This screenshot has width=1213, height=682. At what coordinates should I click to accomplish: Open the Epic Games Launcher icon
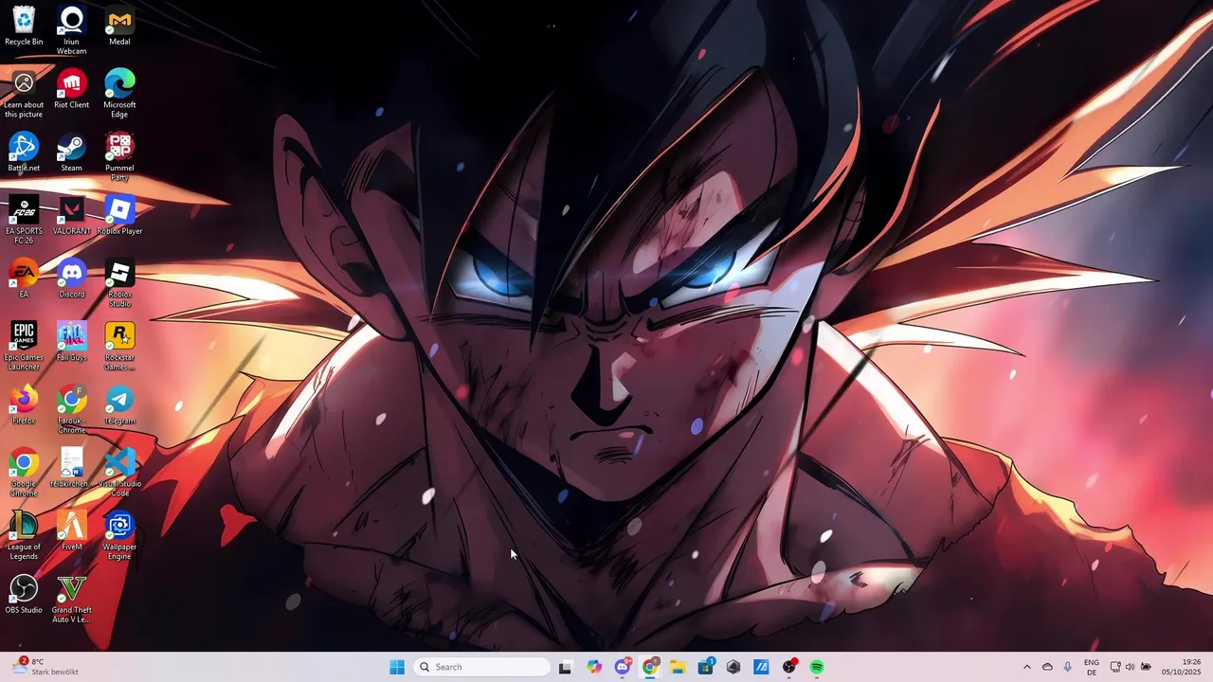[24, 347]
